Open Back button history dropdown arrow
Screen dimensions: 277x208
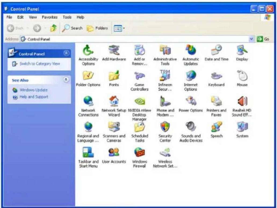click(28, 28)
